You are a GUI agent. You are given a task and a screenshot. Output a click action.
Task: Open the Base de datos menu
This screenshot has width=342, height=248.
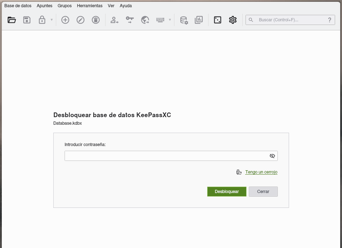pyautogui.click(x=18, y=6)
